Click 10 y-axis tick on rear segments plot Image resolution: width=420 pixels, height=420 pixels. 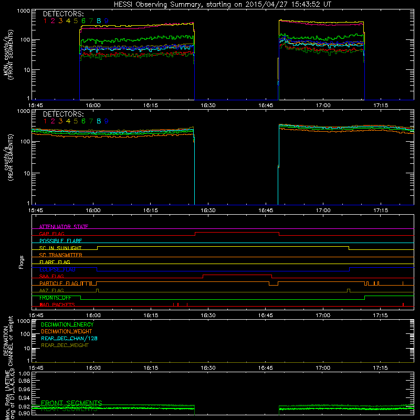[27, 173]
